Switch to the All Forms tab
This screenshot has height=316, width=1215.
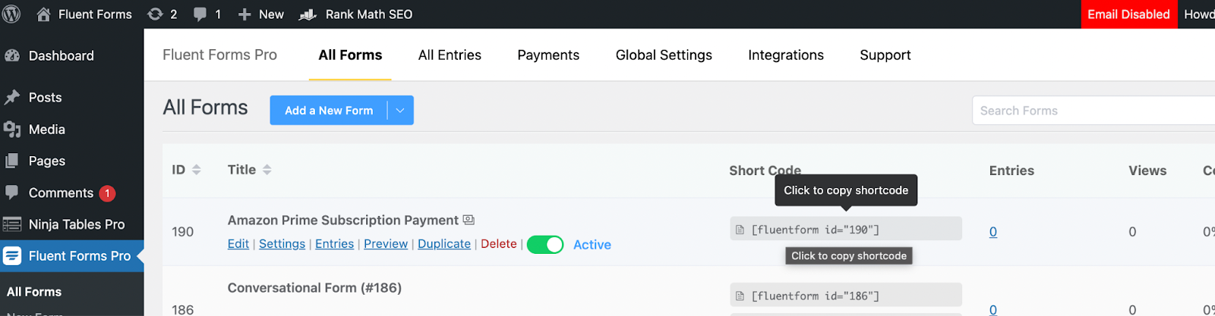(x=350, y=55)
